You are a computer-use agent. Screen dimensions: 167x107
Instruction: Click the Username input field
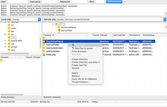click(x=50, y=2)
